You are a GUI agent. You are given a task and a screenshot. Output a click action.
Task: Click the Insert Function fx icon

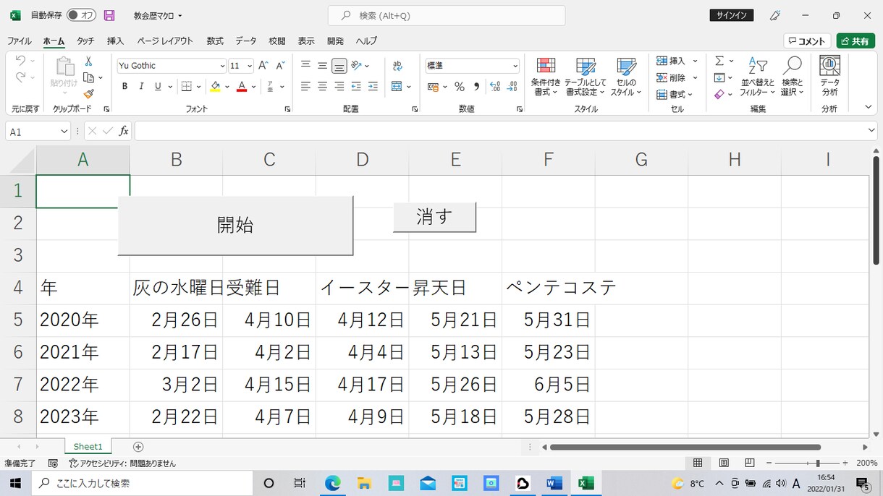[x=124, y=131]
